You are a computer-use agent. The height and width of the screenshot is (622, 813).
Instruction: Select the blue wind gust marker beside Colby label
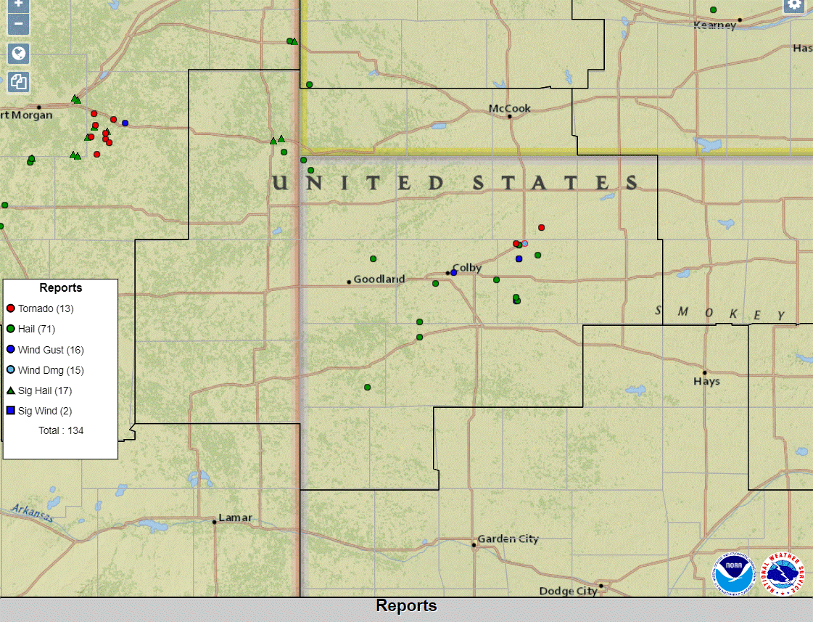(x=454, y=272)
